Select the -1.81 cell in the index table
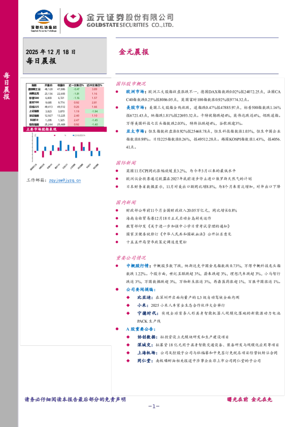 tap(77, 93)
